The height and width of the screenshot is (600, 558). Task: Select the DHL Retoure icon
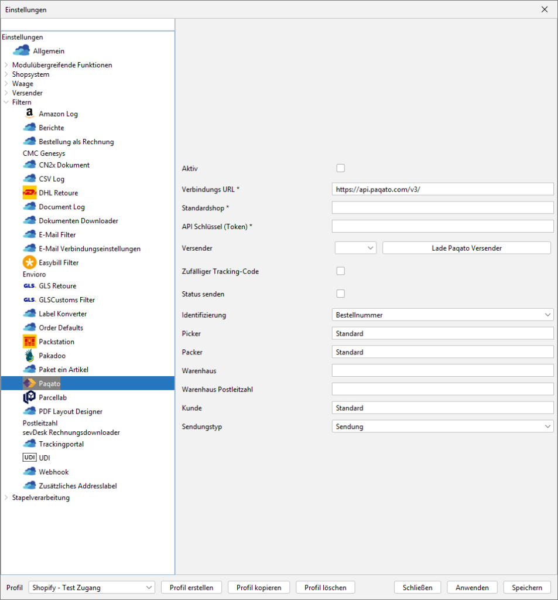tap(29, 193)
